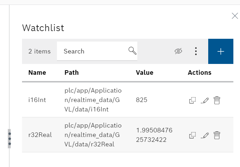Select the i16Int row name
Screen dimensions: 240x167
click(37, 100)
